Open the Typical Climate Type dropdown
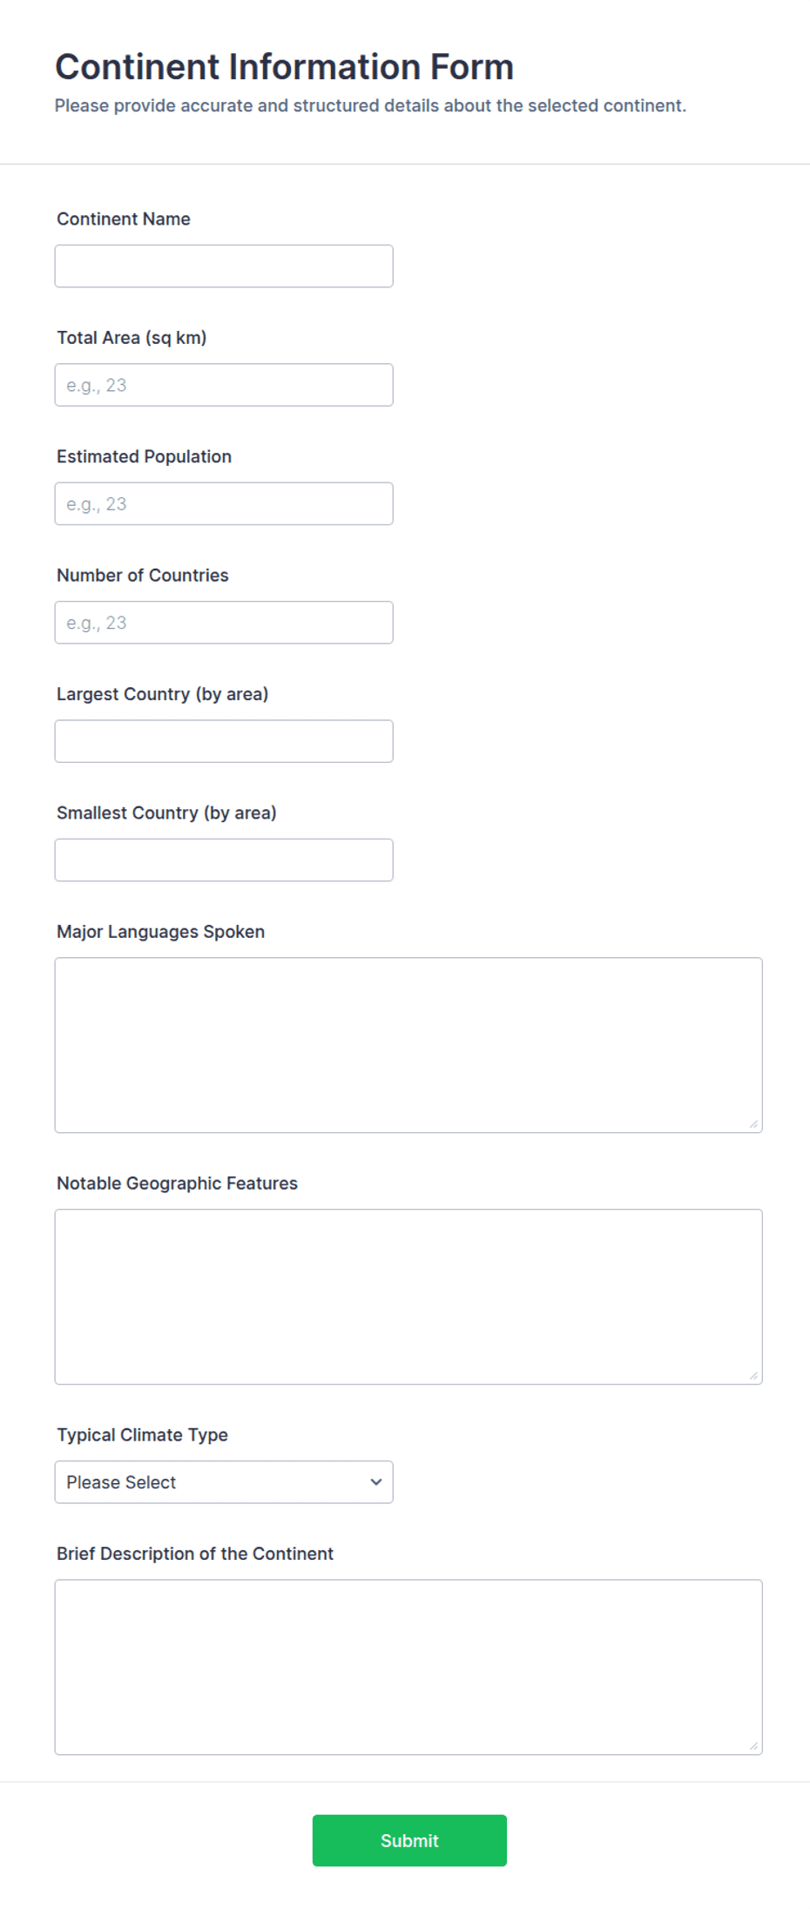 (x=224, y=1482)
